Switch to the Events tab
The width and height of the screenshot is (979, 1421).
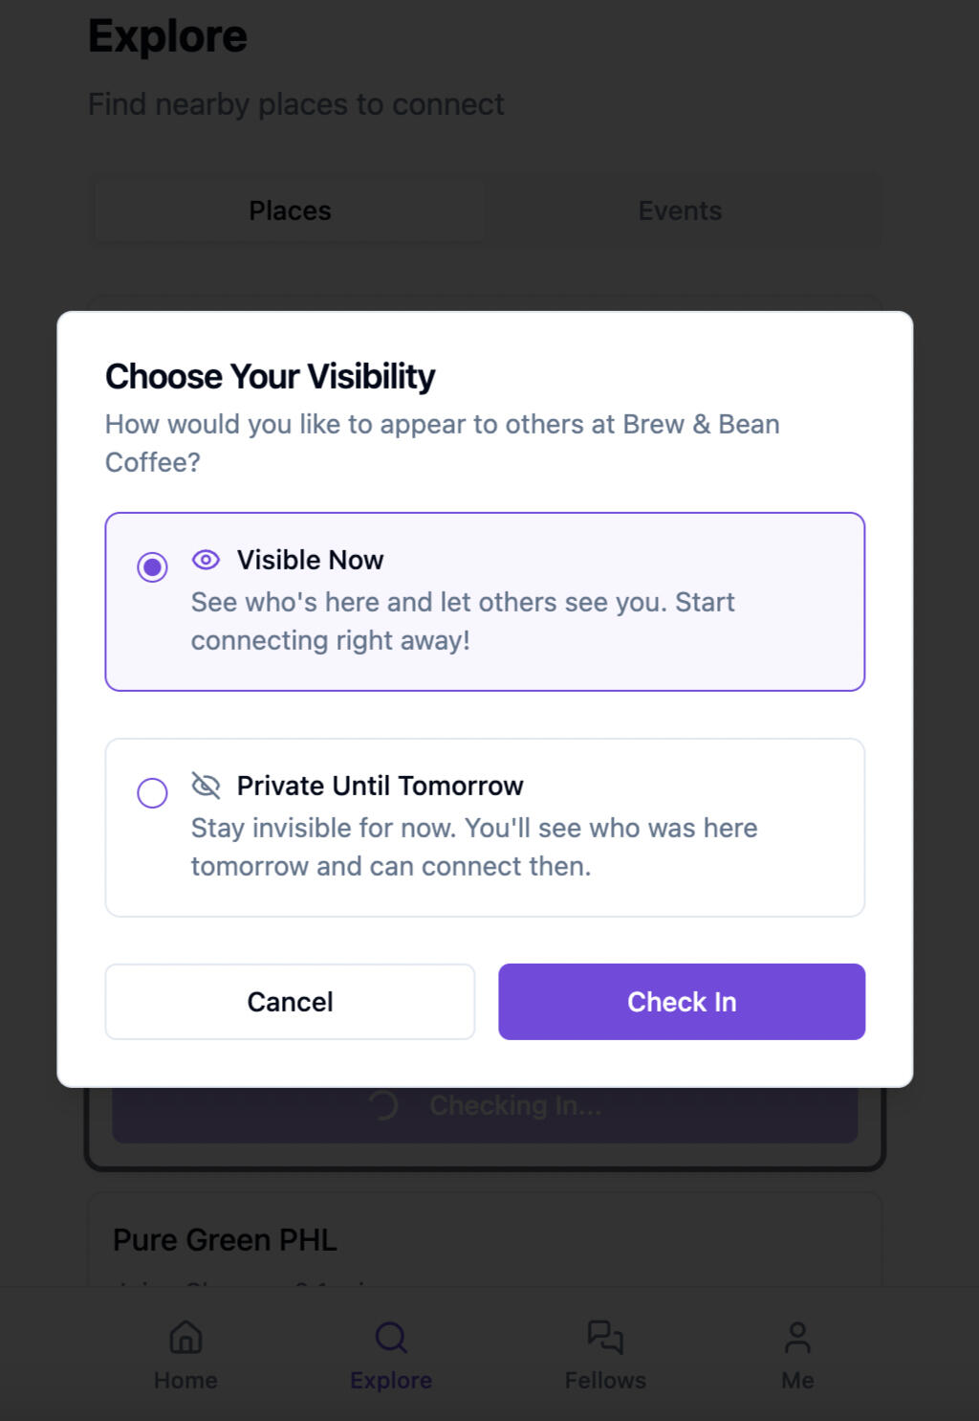pyautogui.click(x=680, y=211)
